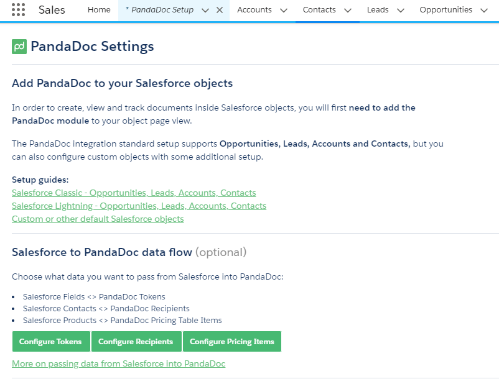Open the Salesforce Classic setup guide link
The image size is (499, 379).
coord(134,193)
